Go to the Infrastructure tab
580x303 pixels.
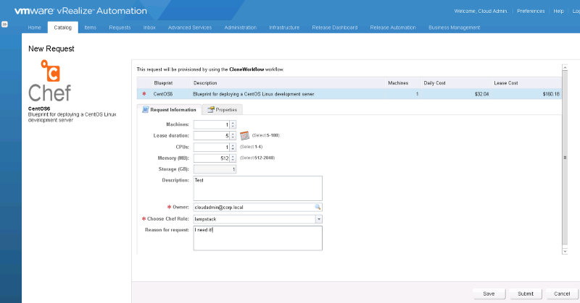[x=284, y=27]
